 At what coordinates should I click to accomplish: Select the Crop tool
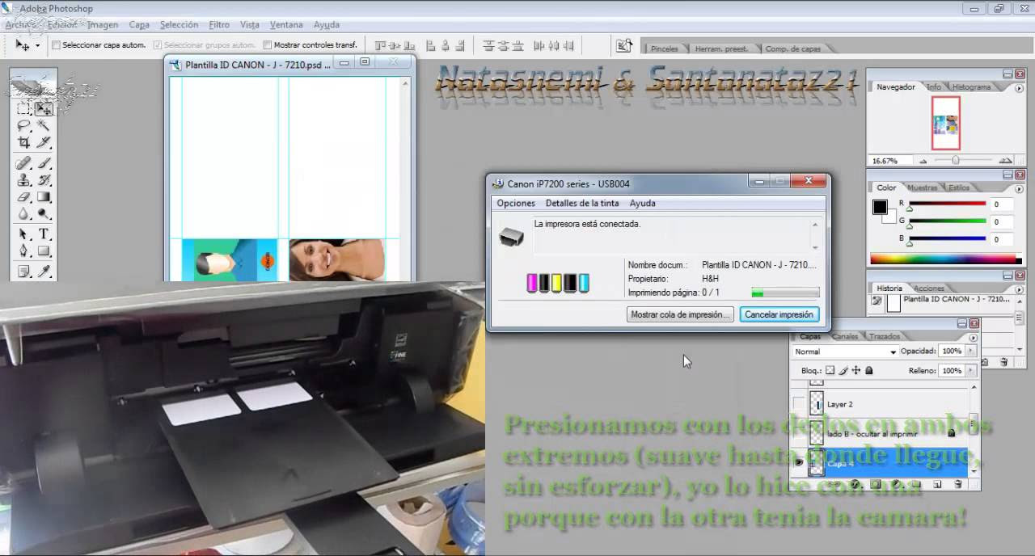(x=24, y=143)
